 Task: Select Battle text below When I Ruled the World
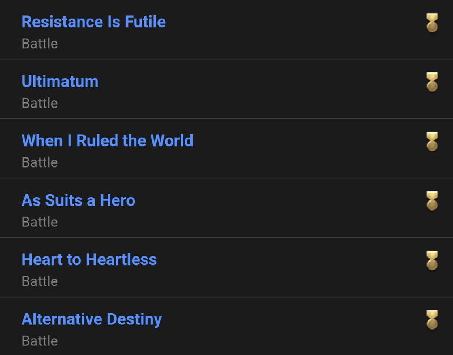click(x=40, y=162)
